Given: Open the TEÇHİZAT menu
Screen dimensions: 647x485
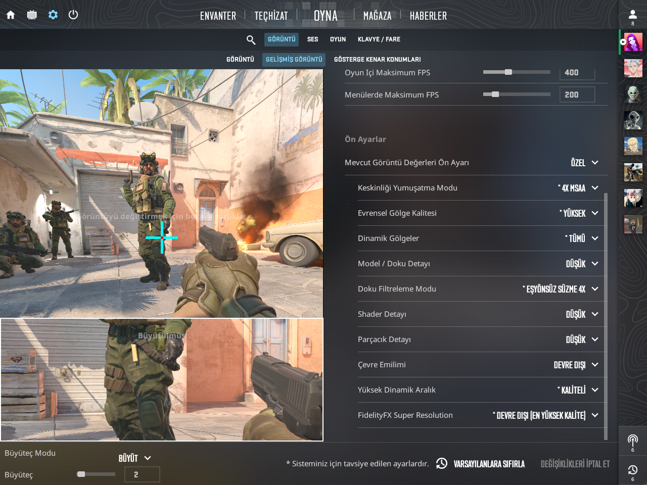Looking at the screenshot, I should click(271, 16).
